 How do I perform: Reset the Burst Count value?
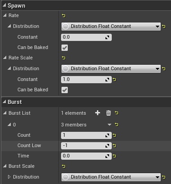click(x=114, y=135)
